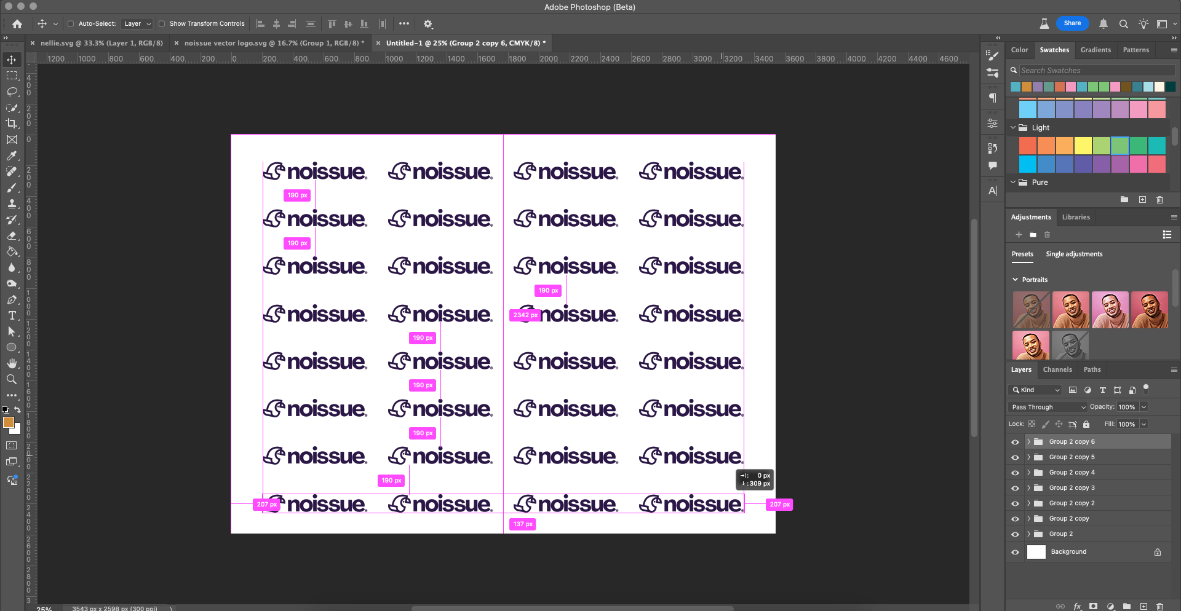Open the Auto-Select Layer dropdown
This screenshot has width=1181, height=611.
click(137, 24)
